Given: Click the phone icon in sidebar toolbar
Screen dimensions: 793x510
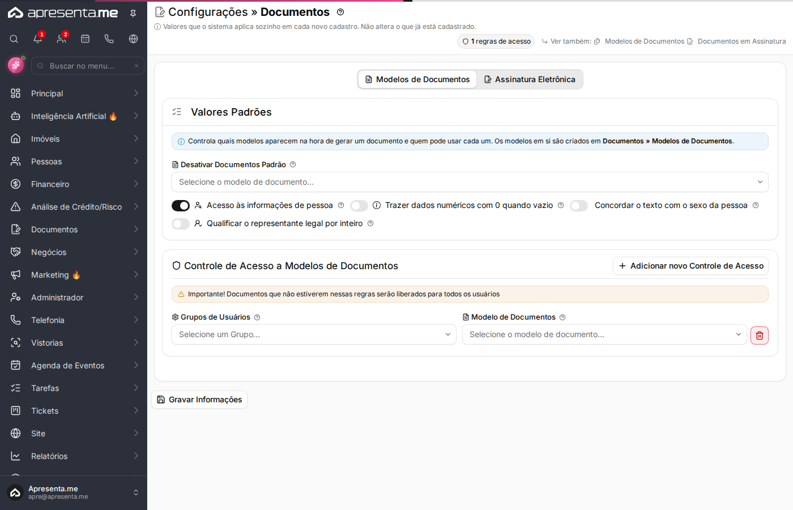Looking at the screenshot, I should click(x=109, y=39).
